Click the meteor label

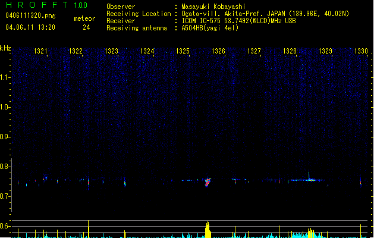[x=84, y=18]
